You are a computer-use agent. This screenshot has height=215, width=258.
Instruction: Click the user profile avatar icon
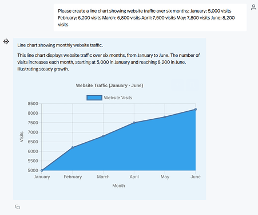pyautogui.click(x=253, y=7)
